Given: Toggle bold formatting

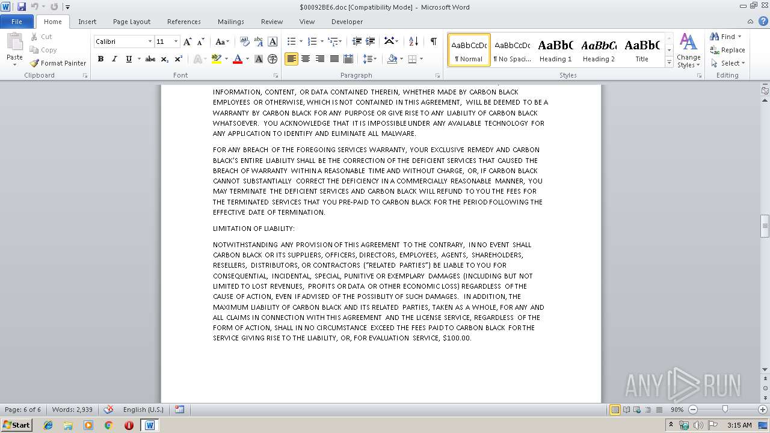Looking at the screenshot, I should tap(100, 59).
